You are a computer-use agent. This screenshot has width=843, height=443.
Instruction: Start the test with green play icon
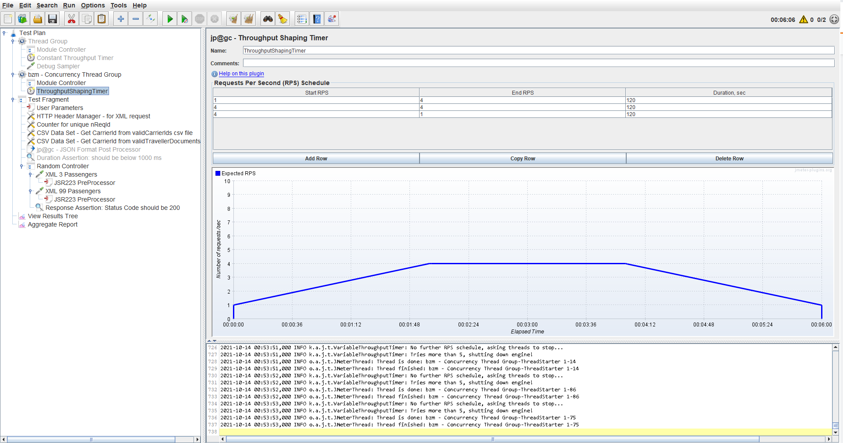pos(170,19)
